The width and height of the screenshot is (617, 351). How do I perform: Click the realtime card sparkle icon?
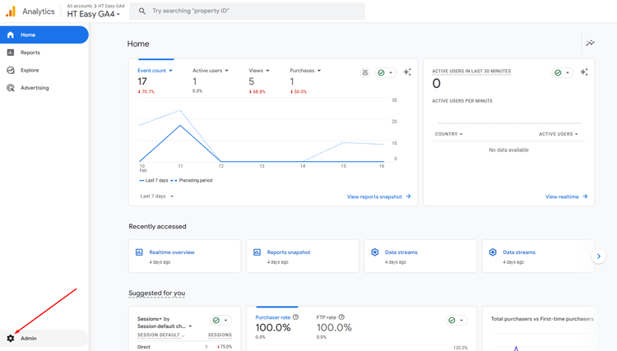(584, 72)
